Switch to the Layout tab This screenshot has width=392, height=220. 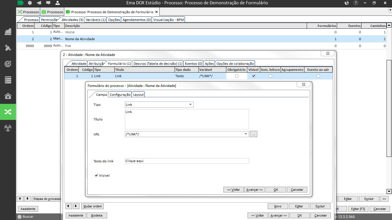click(x=138, y=94)
